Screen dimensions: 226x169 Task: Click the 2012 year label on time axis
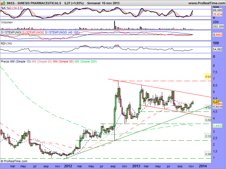tap(68, 166)
